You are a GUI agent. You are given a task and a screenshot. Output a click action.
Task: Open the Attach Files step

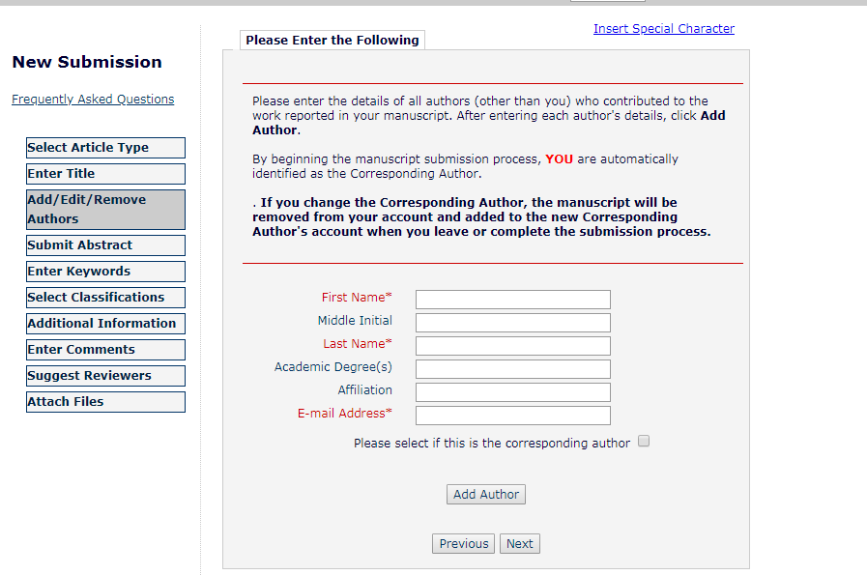click(105, 402)
